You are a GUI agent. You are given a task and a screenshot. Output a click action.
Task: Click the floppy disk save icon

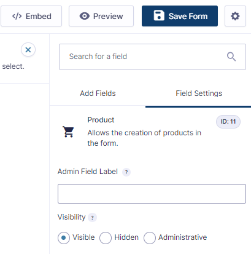click(x=159, y=15)
